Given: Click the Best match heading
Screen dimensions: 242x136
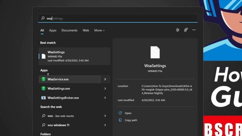Looking at the screenshot, I should point(48,43).
